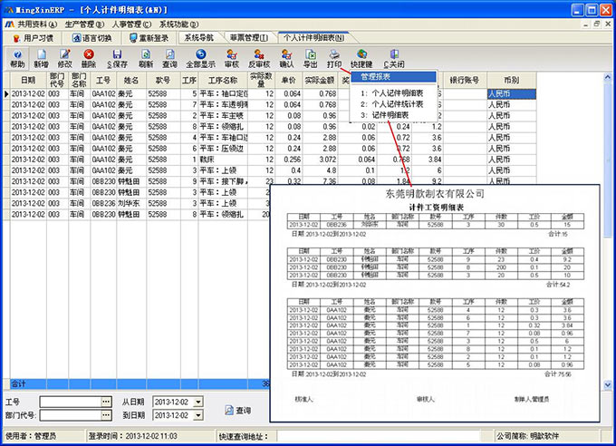Select the highlighted 人民币 cell in first row
The image size is (616, 446).
tap(512, 93)
